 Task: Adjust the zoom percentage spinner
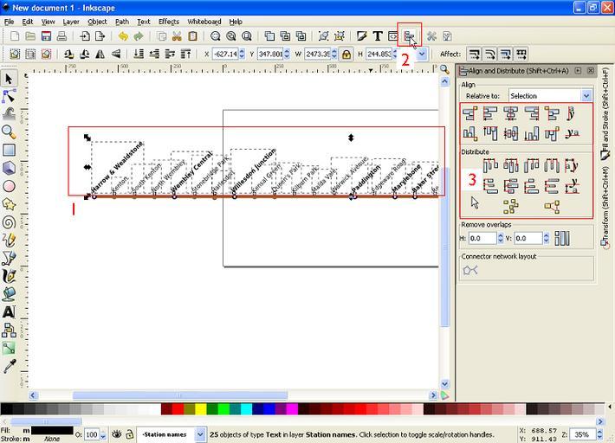(599, 434)
